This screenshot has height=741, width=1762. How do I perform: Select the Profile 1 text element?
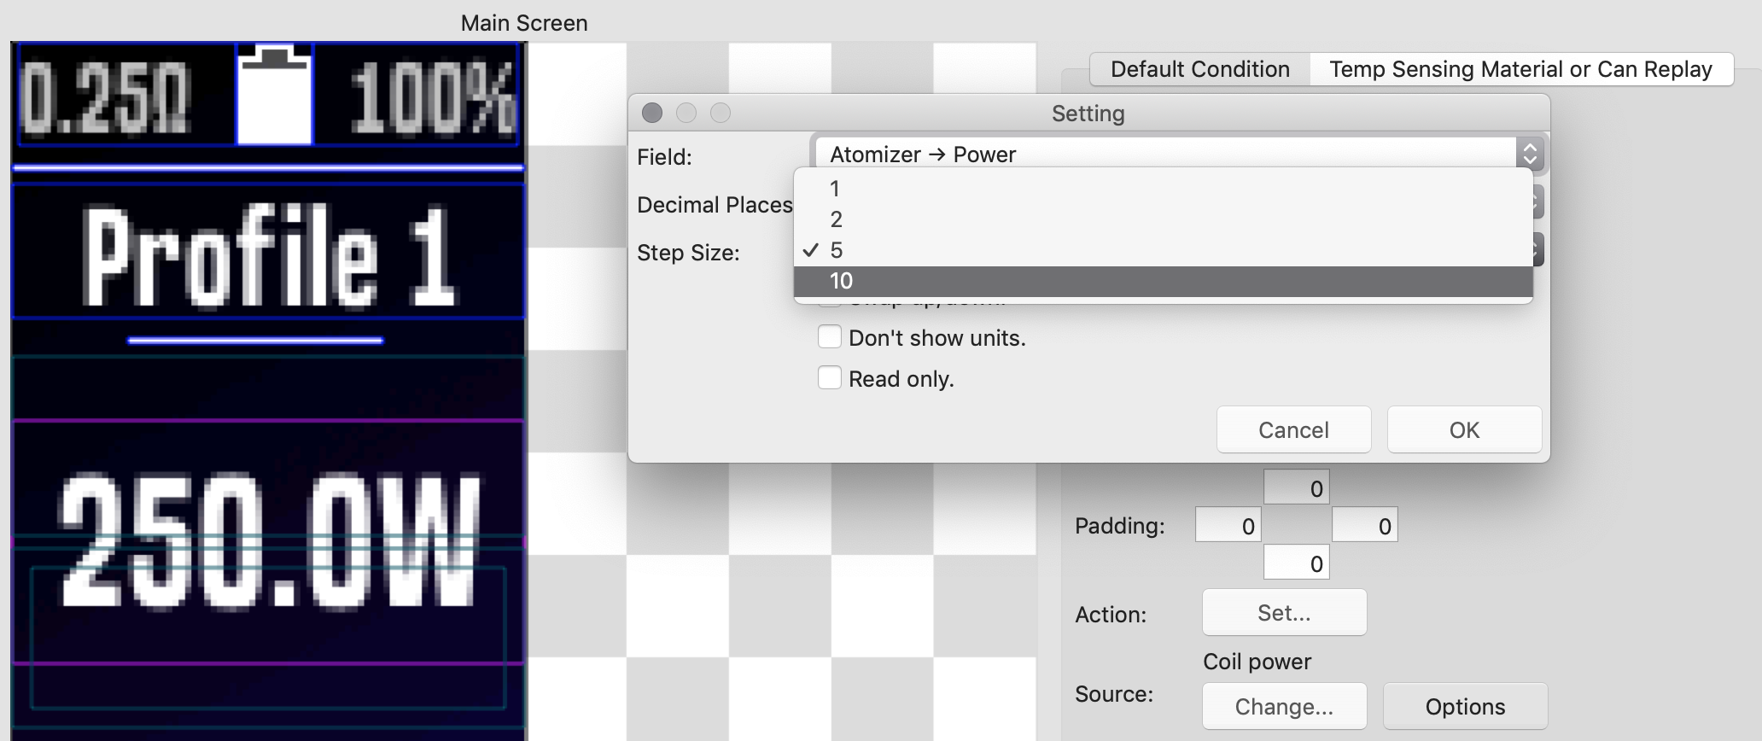tap(268, 254)
